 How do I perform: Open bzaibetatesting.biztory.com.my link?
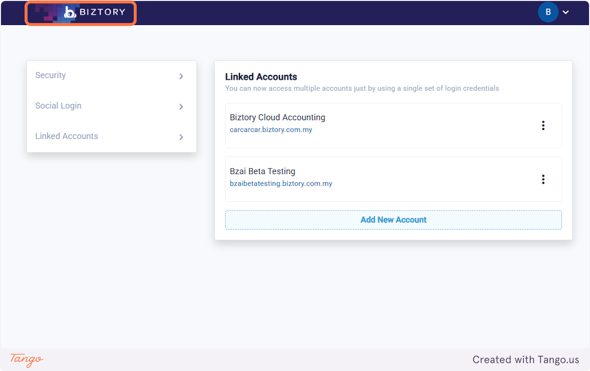point(281,184)
